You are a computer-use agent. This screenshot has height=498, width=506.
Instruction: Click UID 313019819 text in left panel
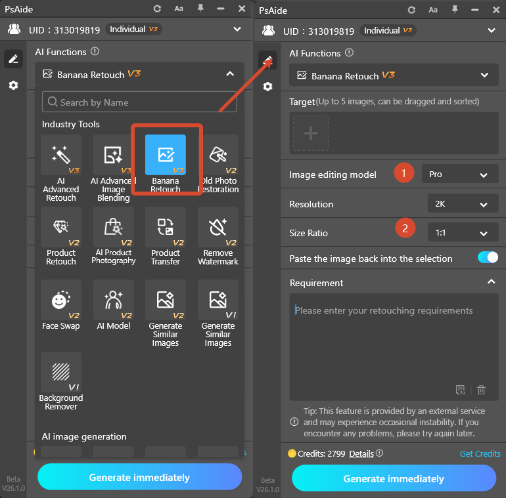[x=64, y=30]
